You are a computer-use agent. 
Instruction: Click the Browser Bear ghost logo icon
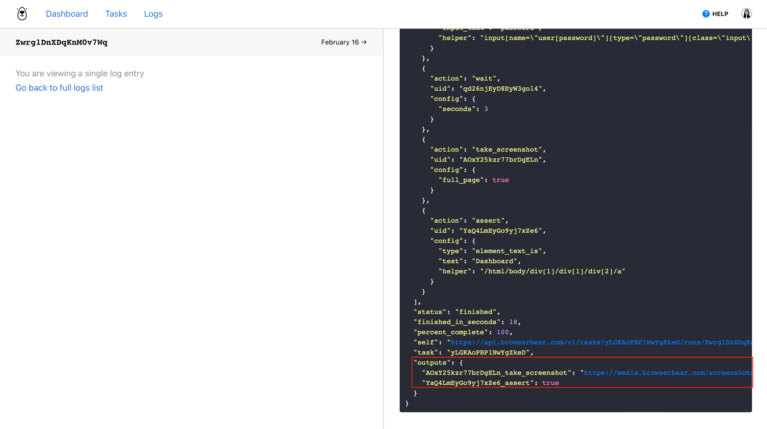click(22, 14)
